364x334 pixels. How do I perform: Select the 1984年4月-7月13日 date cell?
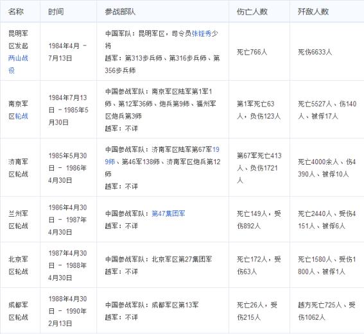pyautogui.click(x=68, y=51)
